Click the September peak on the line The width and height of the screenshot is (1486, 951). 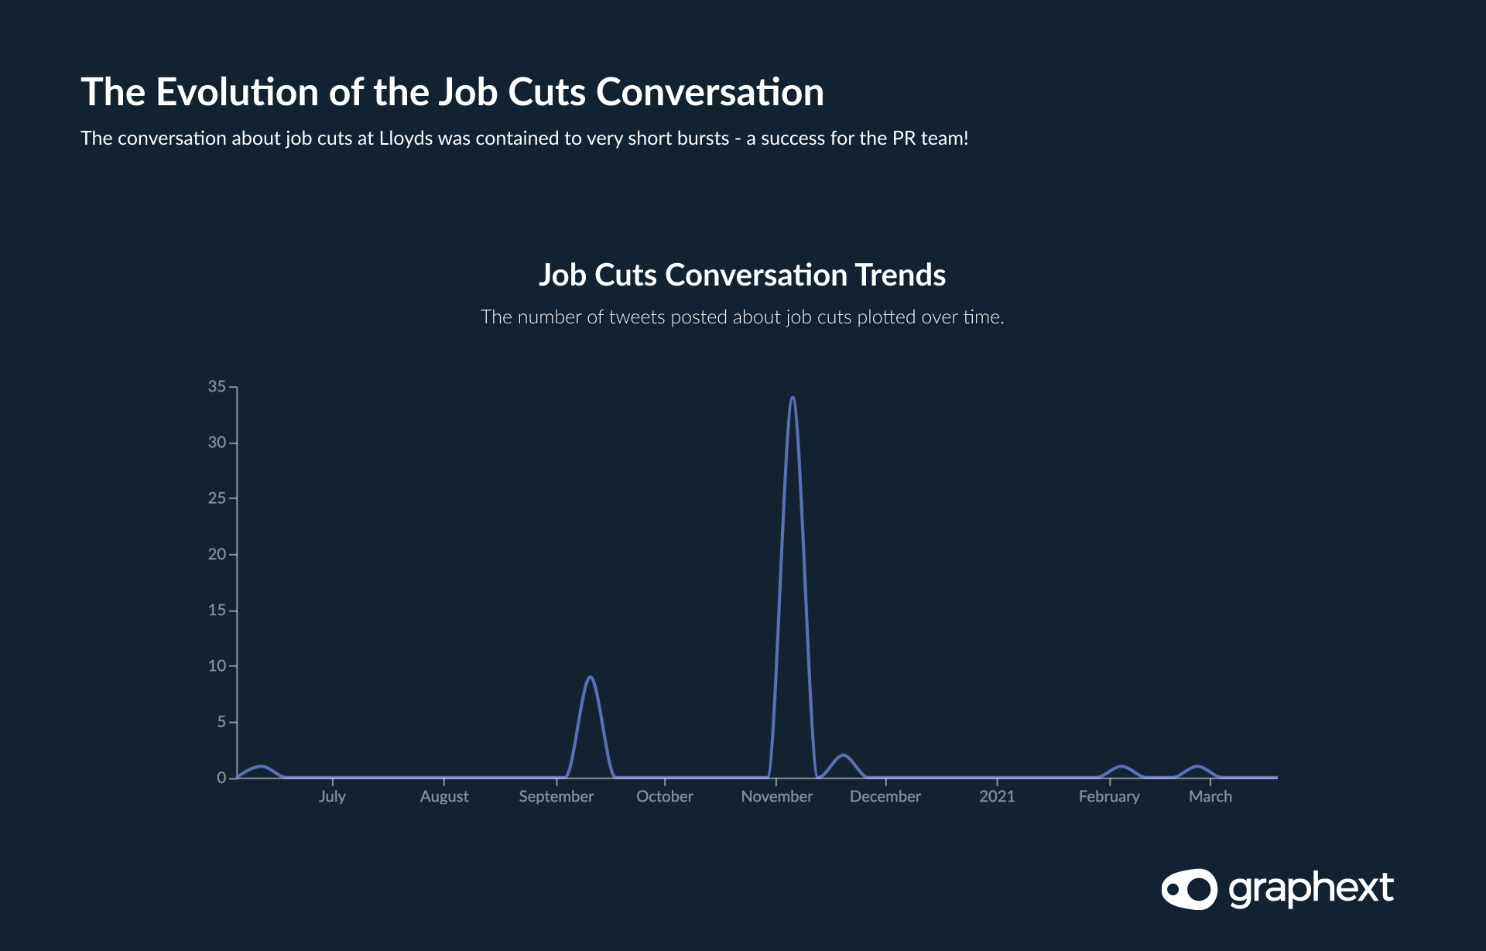[x=591, y=677]
